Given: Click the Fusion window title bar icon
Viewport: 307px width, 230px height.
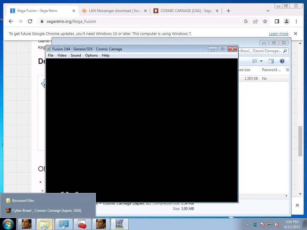Looking at the screenshot, I should click(49, 49).
